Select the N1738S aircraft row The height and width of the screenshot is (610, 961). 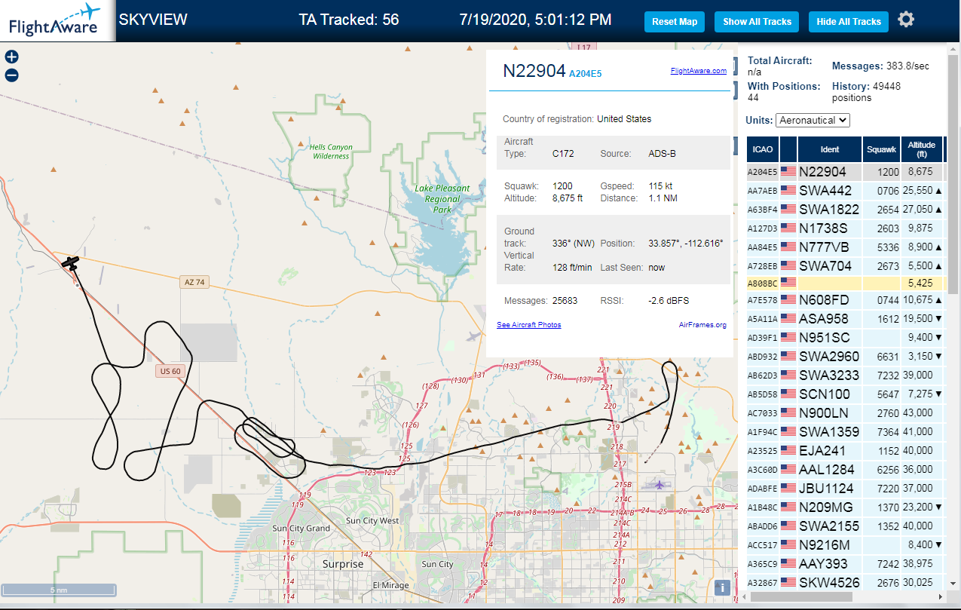[x=846, y=228]
